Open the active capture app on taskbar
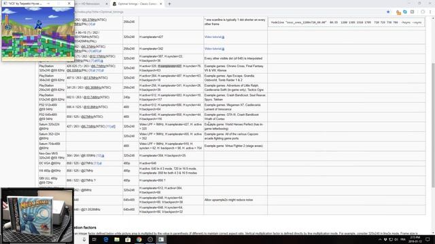The image size is (435, 244). click(x=161, y=239)
